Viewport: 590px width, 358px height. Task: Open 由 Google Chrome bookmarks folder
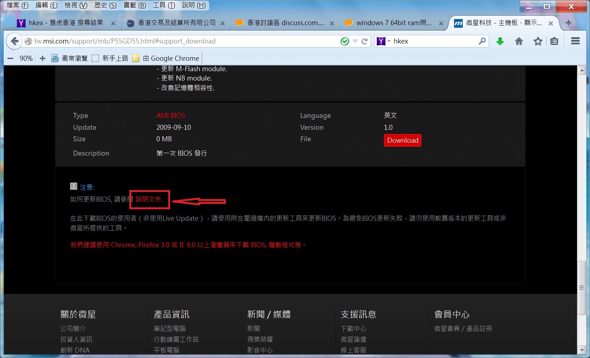pos(166,58)
